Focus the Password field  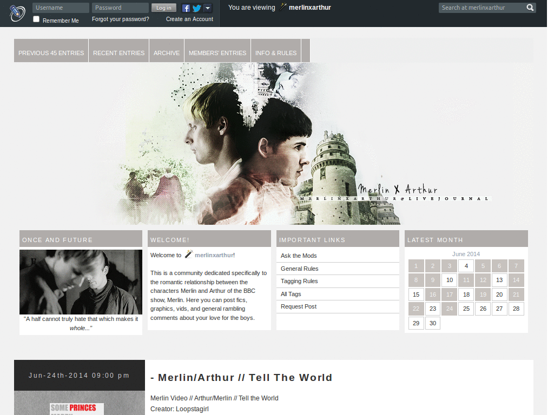coord(120,8)
